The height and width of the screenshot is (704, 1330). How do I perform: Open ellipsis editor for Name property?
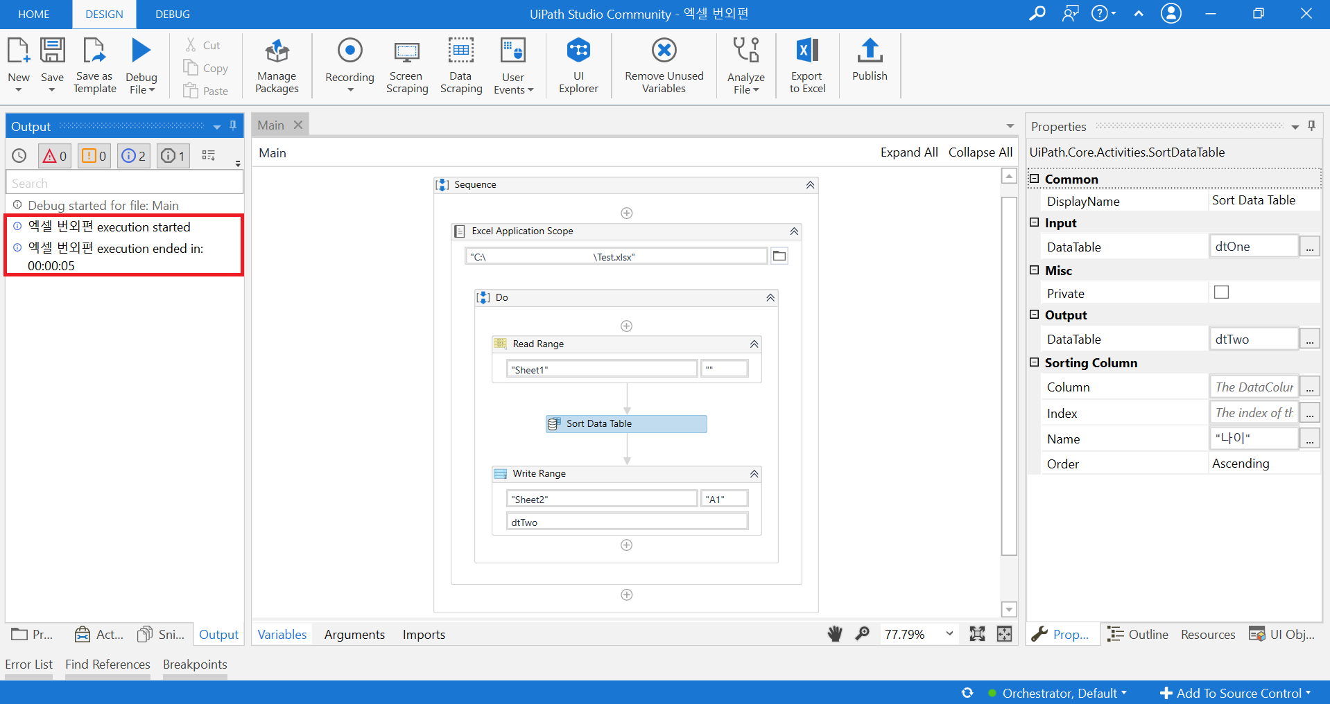tap(1310, 439)
